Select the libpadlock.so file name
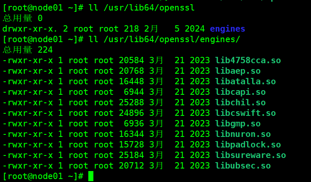The height and width of the screenshot is (182, 311). coord(248,145)
